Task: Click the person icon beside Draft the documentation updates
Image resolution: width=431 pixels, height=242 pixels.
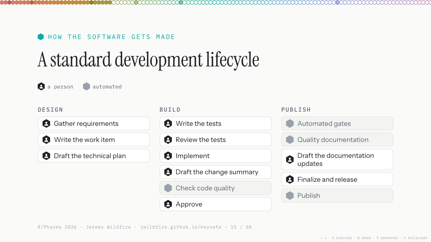Action: click(x=290, y=160)
